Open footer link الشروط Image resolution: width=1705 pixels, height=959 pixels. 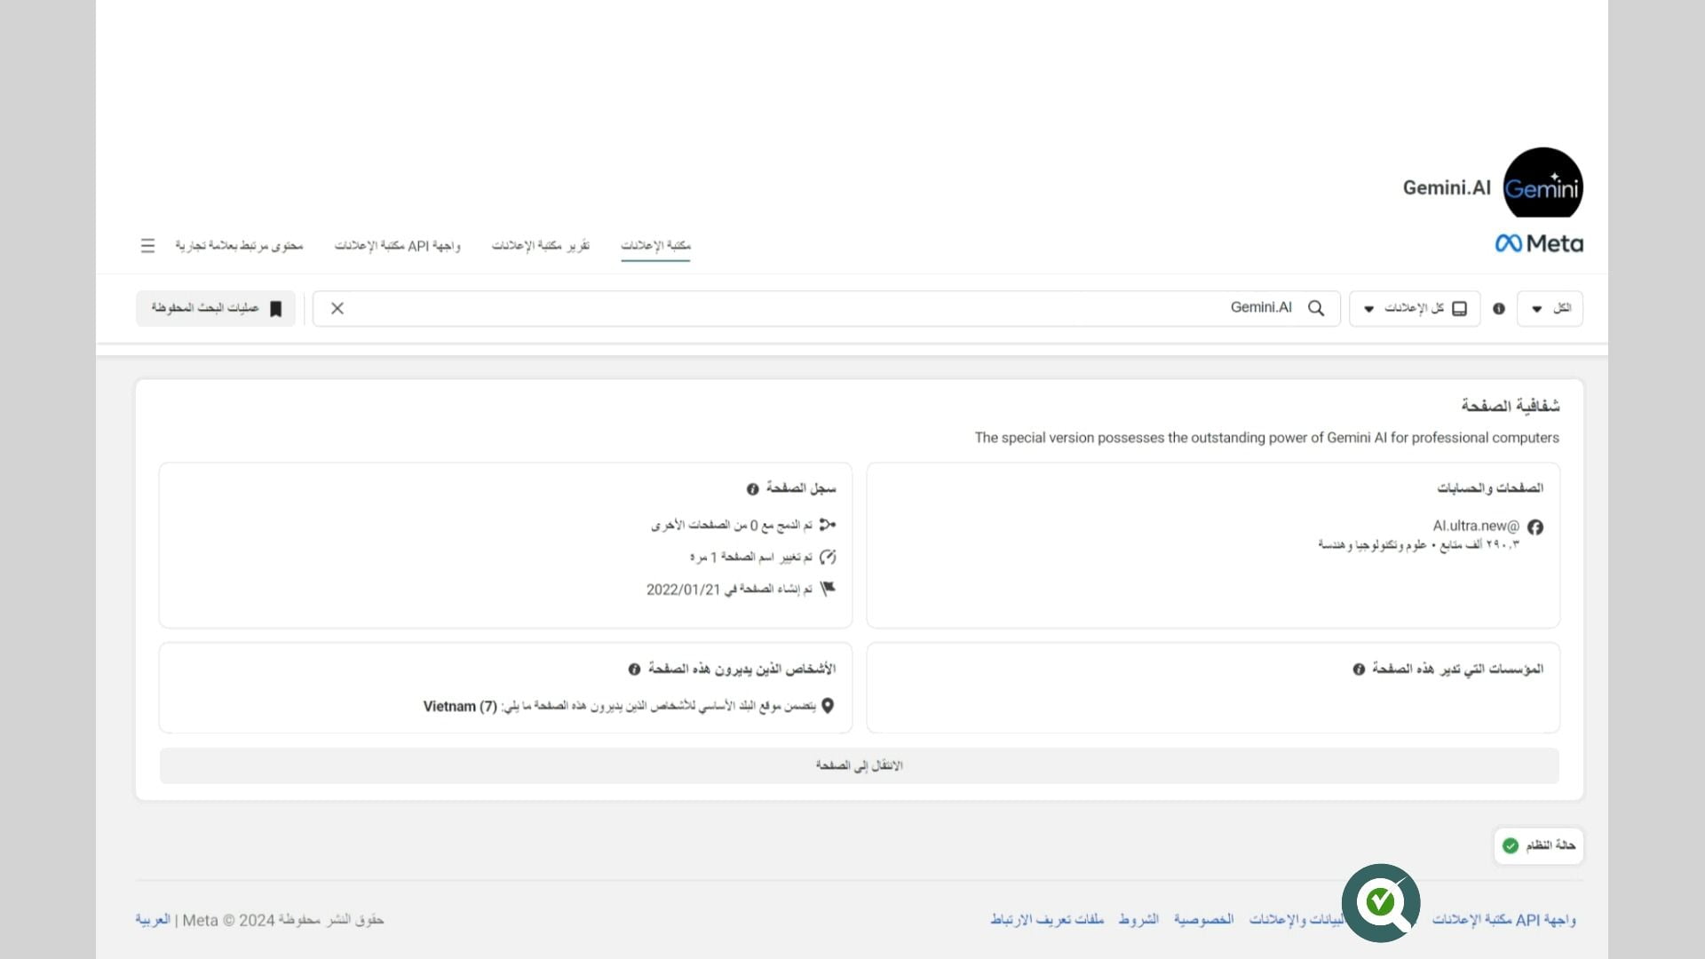1138,920
